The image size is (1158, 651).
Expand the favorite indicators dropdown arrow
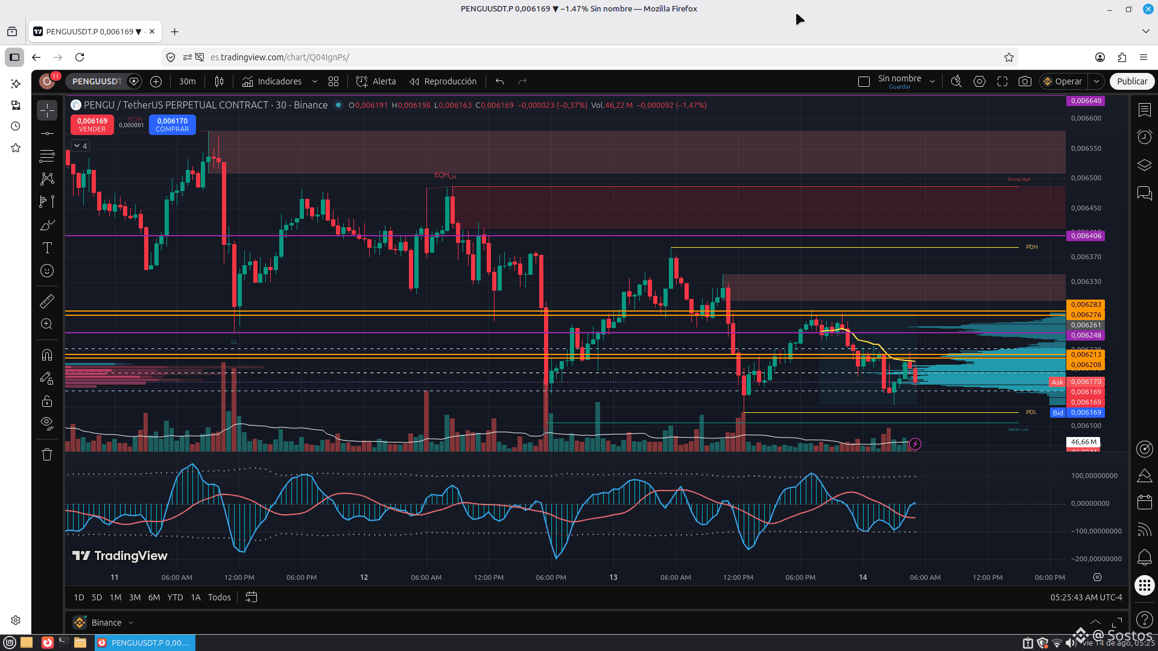point(314,81)
